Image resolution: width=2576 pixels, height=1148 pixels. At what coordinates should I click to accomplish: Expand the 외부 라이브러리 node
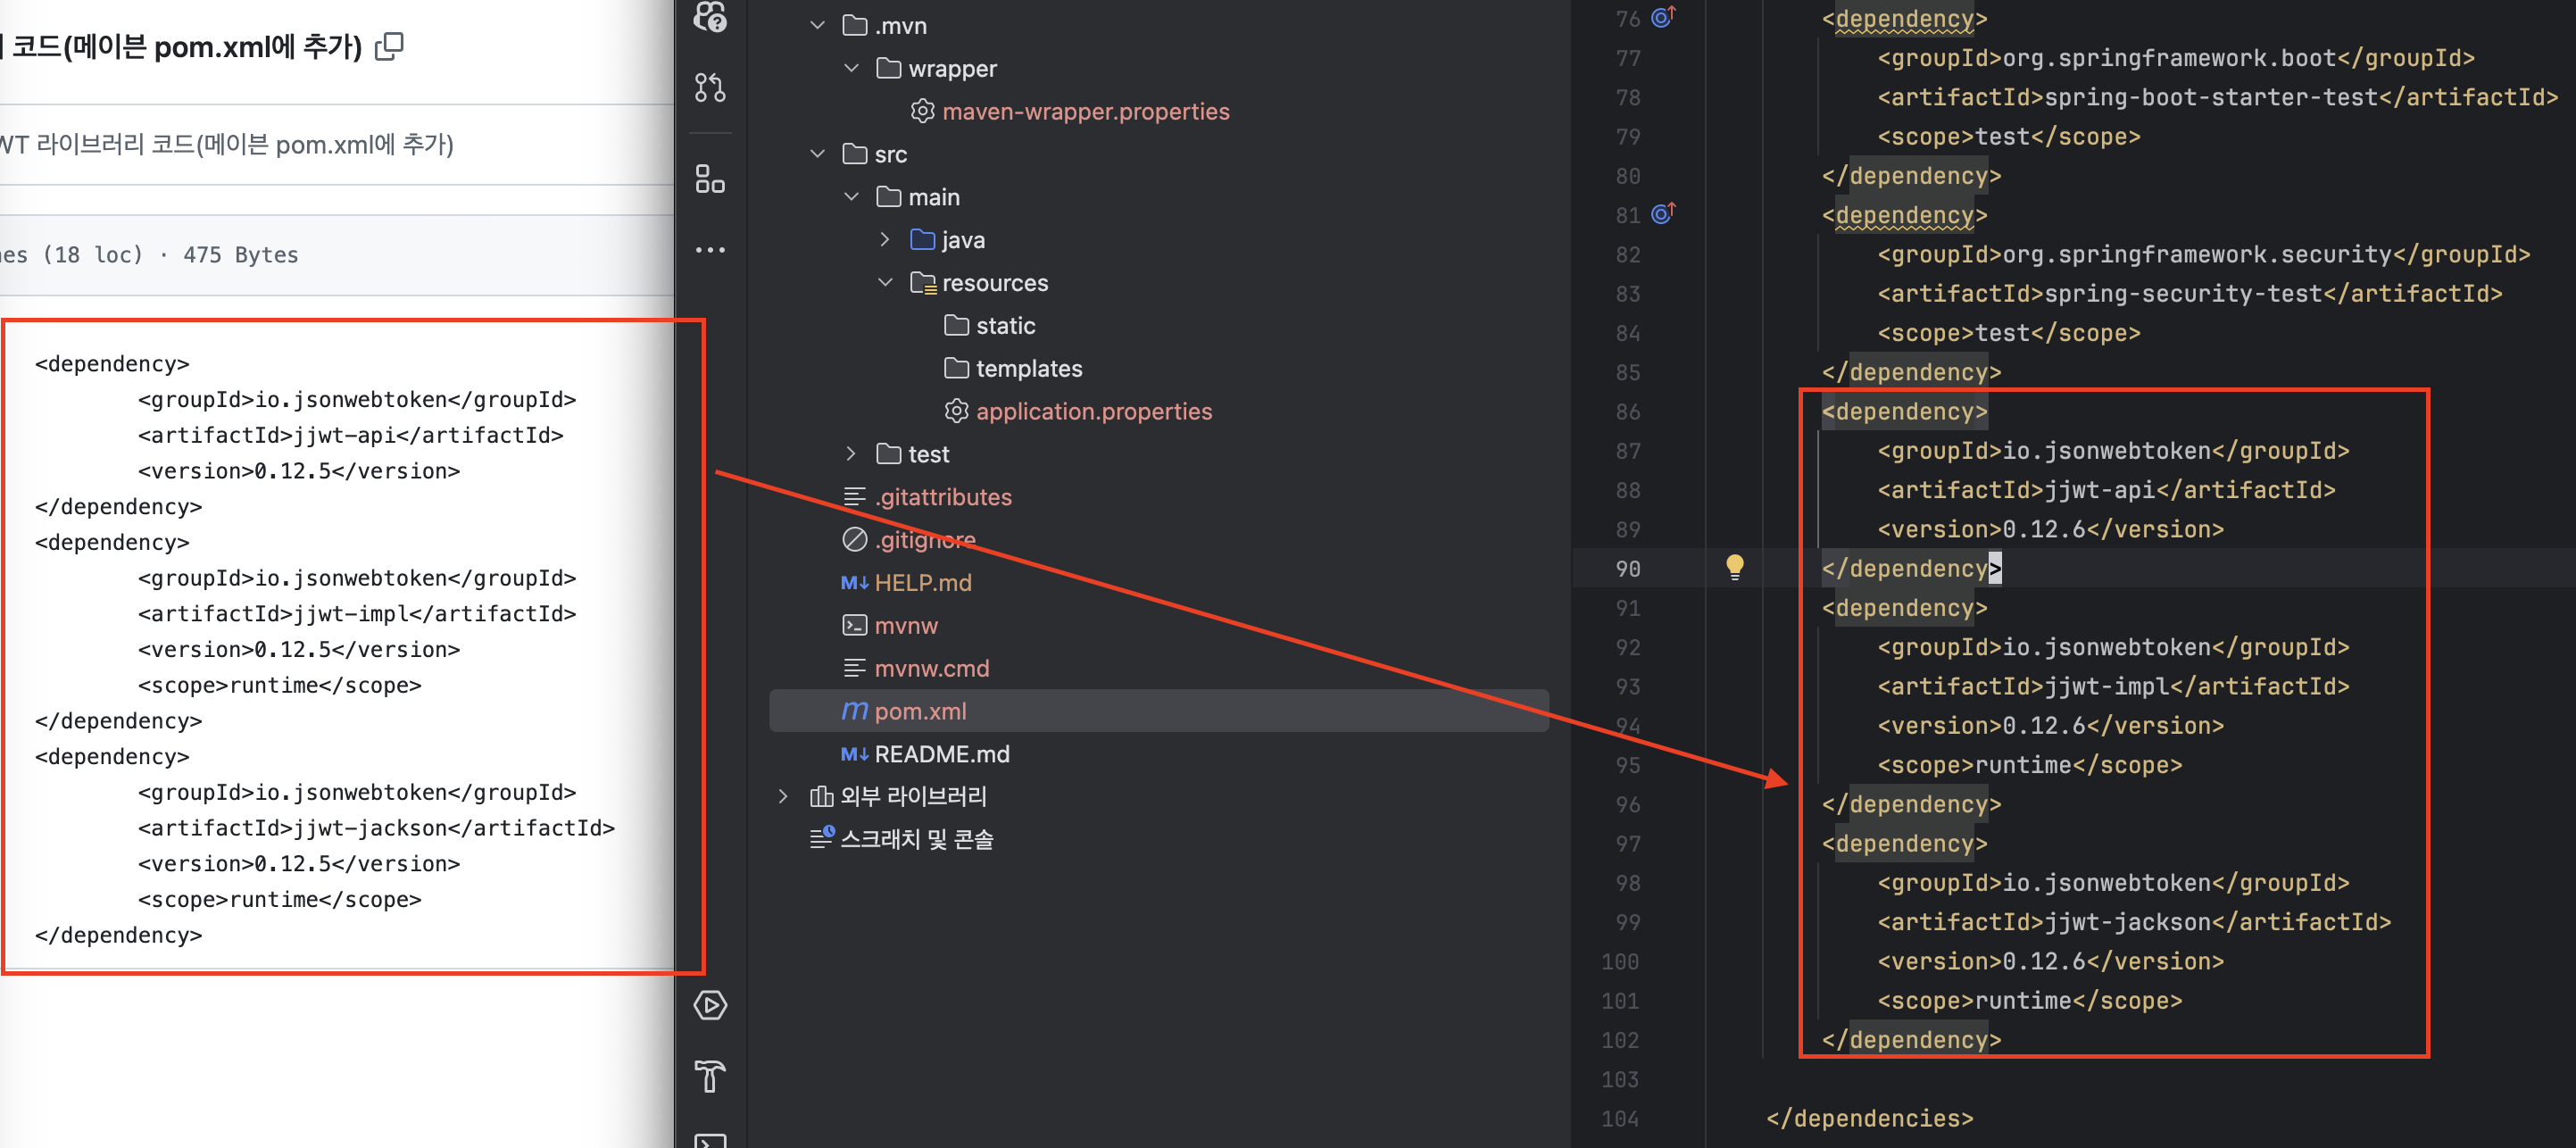point(783,796)
